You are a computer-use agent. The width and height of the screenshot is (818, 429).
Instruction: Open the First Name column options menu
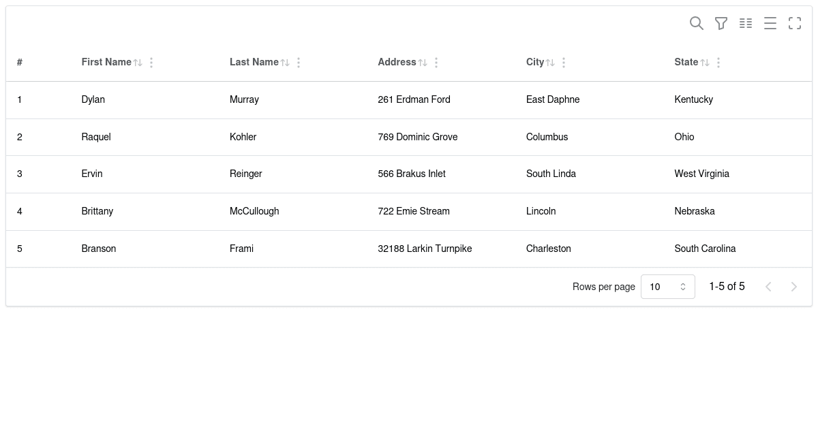click(151, 62)
